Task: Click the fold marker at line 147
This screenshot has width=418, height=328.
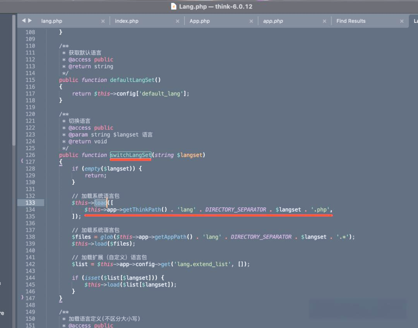Action: tap(22, 297)
